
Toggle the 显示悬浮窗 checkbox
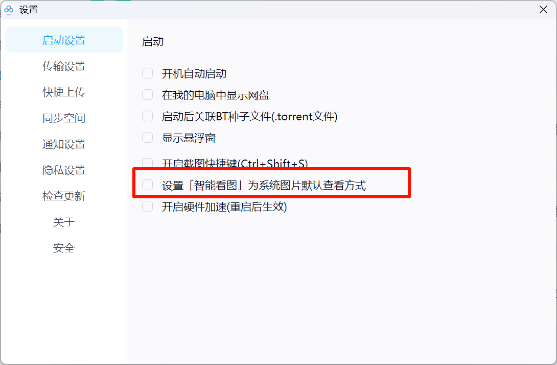pos(147,137)
